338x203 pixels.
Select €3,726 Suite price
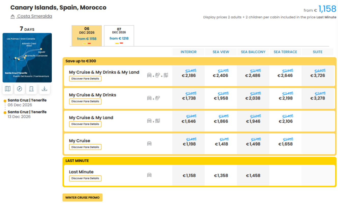pos(318,76)
